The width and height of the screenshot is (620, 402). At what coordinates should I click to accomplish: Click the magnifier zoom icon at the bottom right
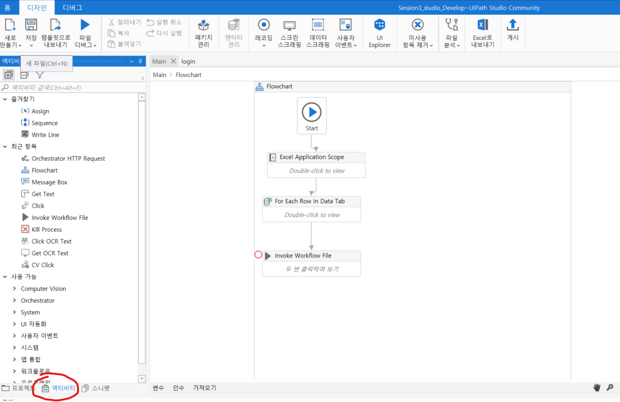coord(610,388)
